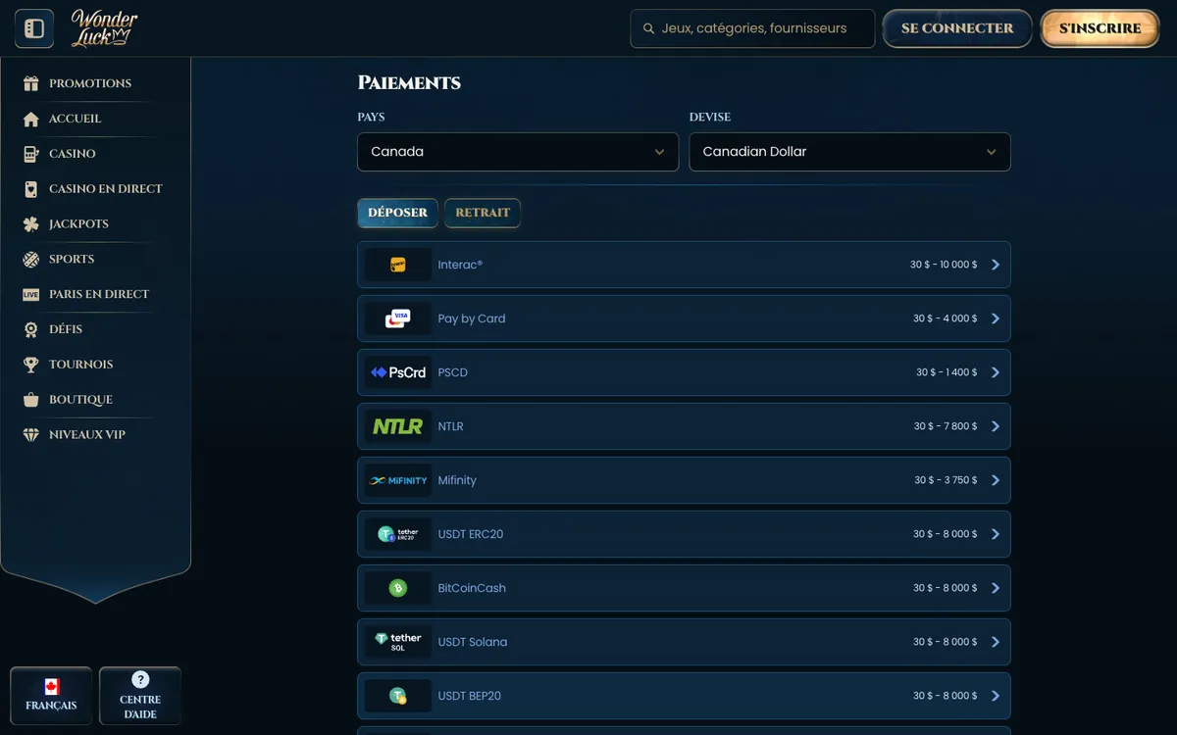Click the Sports ball icon
This screenshot has width=1177, height=735.
tap(31, 260)
